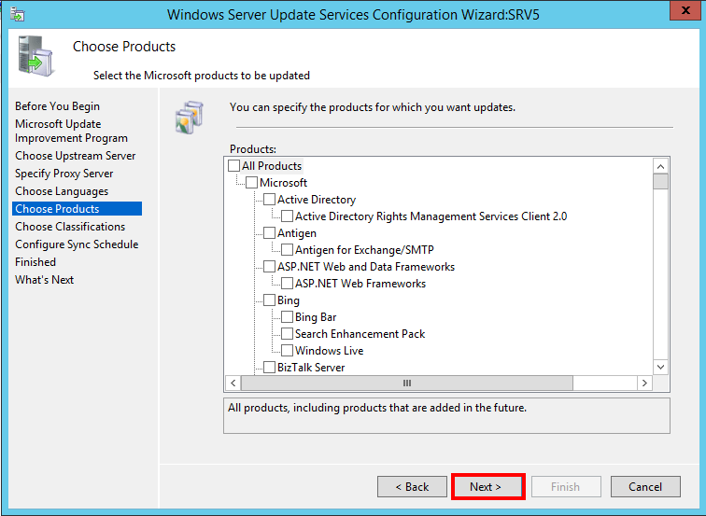Tick the Microsoft checkbox
This screenshot has width=706, height=516.
[252, 183]
